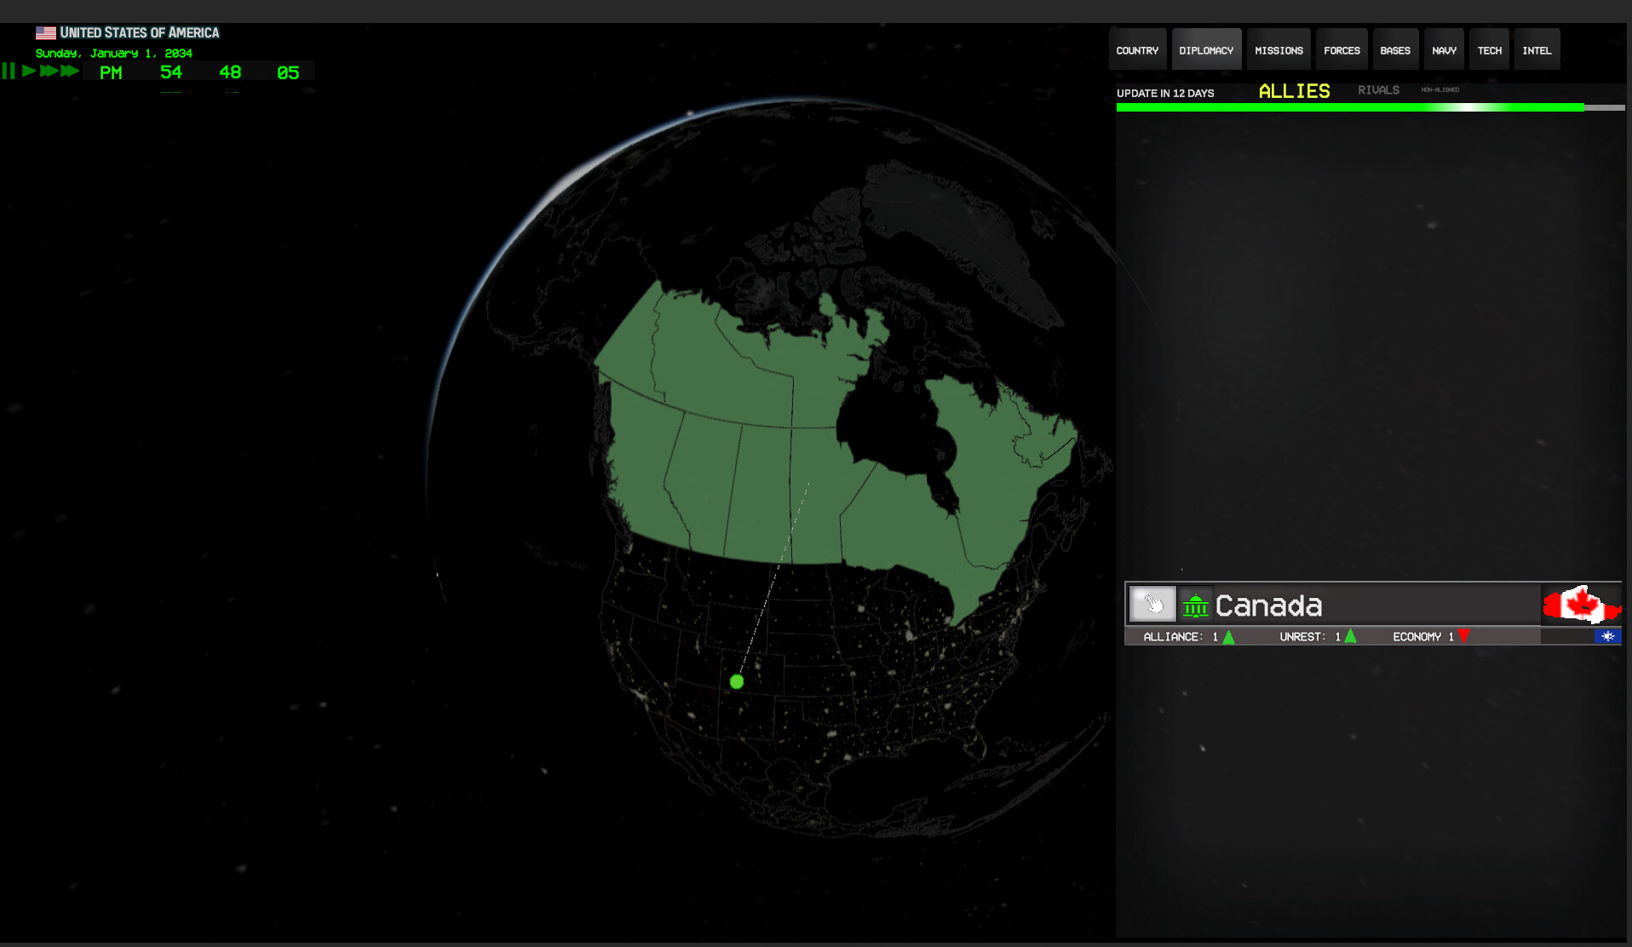The width and height of the screenshot is (1632, 947).
Task: Switch the filter to Rivals
Action: pyautogui.click(x=1378, y=89)
